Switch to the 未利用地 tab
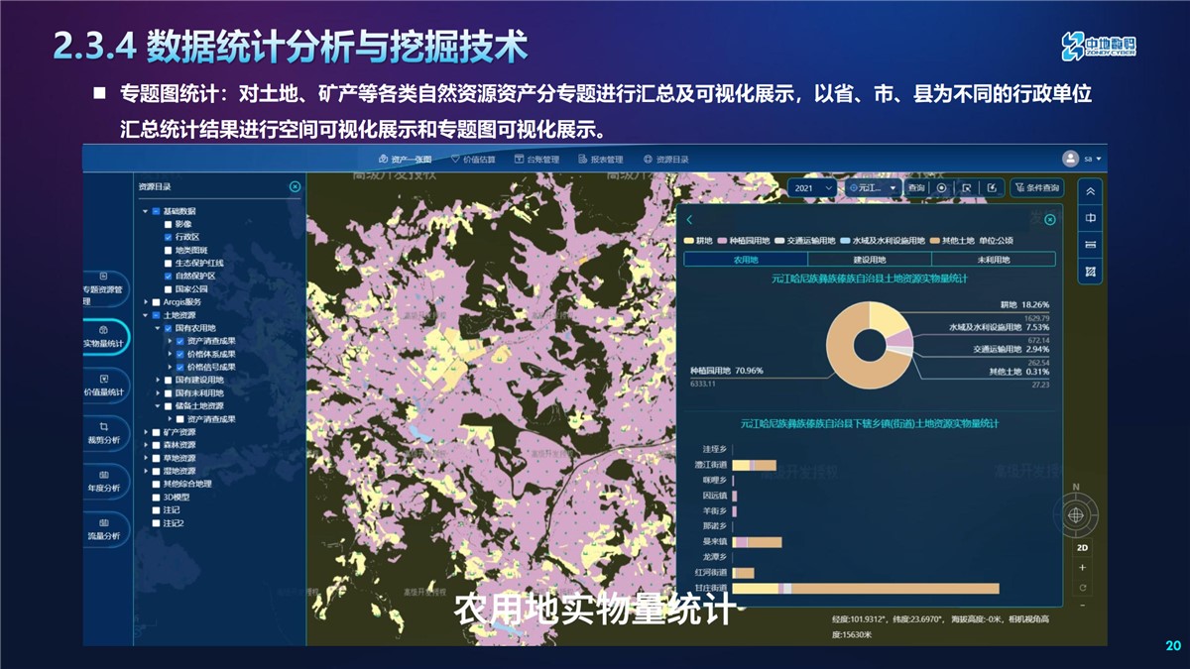 [x=994, y=260]
